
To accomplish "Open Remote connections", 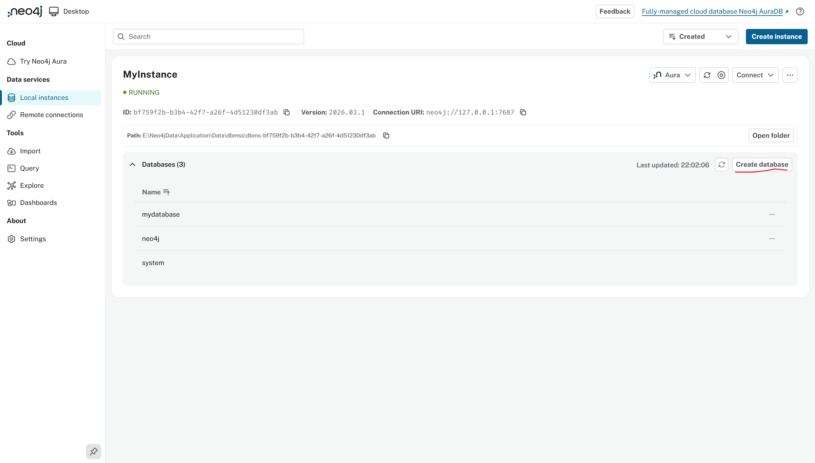I will (x=53, y=115).
